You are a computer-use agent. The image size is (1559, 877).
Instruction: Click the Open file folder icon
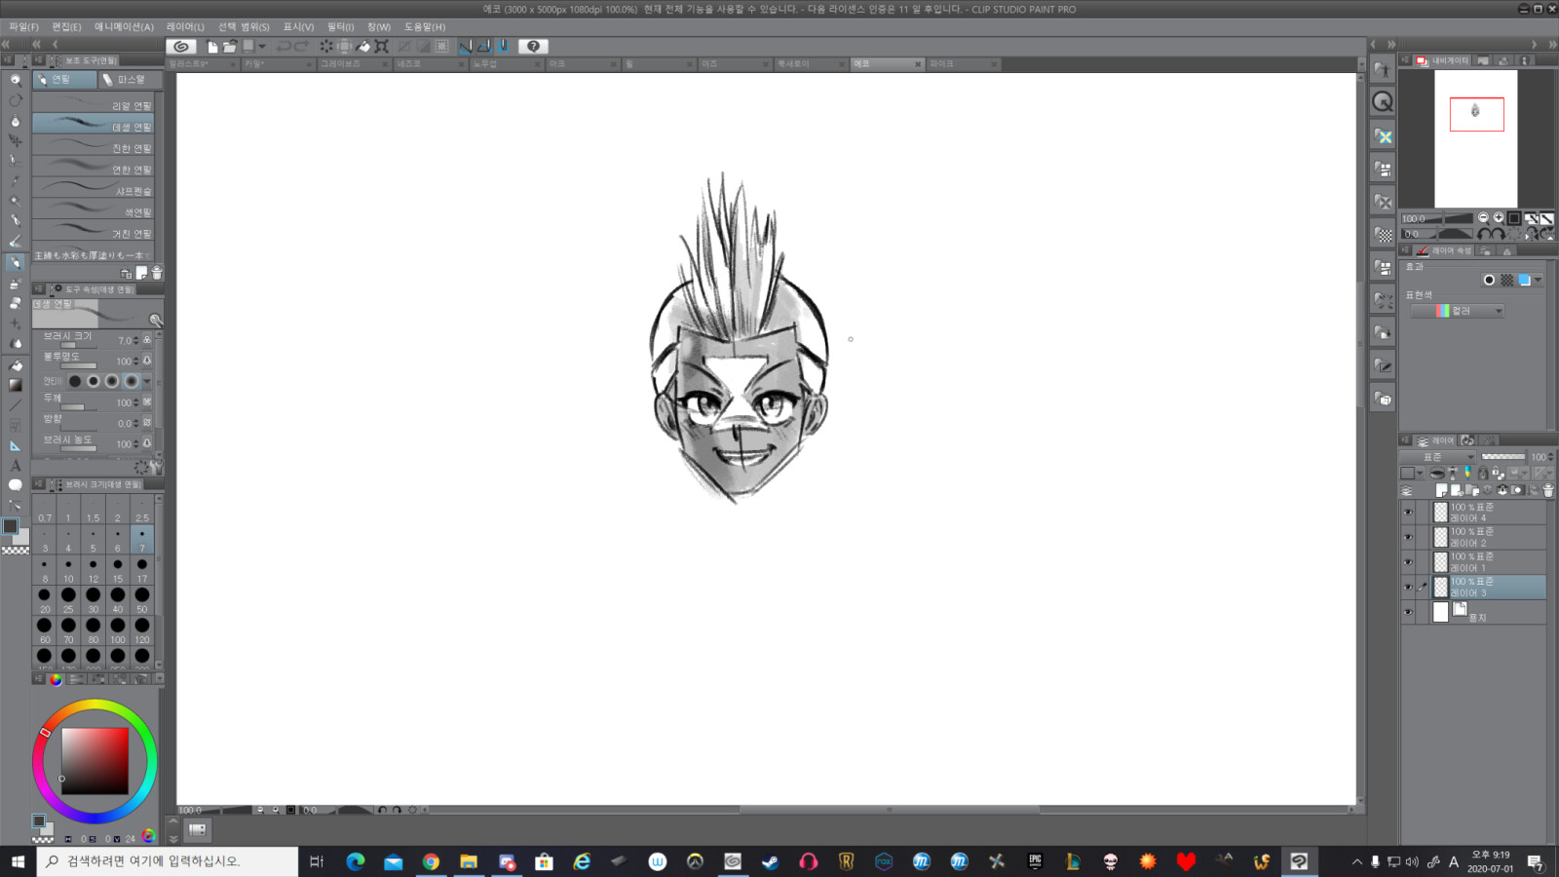click(229, 46)
